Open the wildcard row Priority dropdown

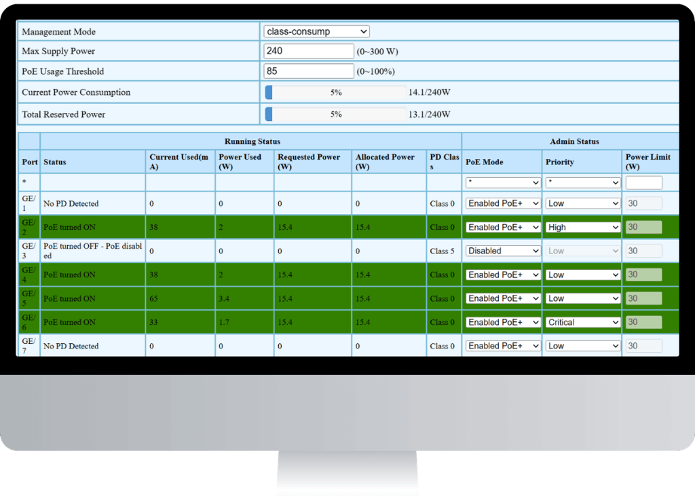(x=582, y=182)
